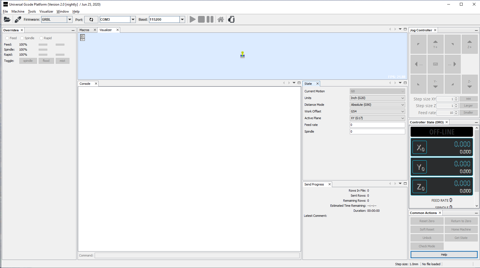This screenshot has height=268, width=480.
Task: Open the Tools menu
Action: (32, 11)
